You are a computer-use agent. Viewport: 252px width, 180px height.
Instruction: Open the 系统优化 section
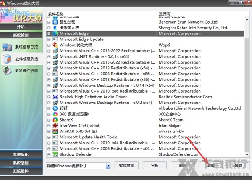[21, 154]
